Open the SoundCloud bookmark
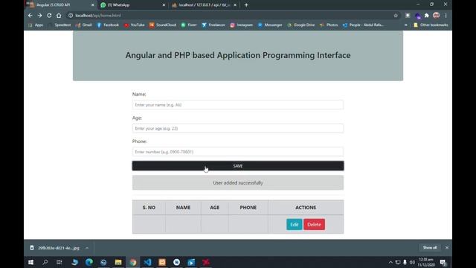Screen dimensions: 476x268 pyautogui.click(x=163, y=25)
